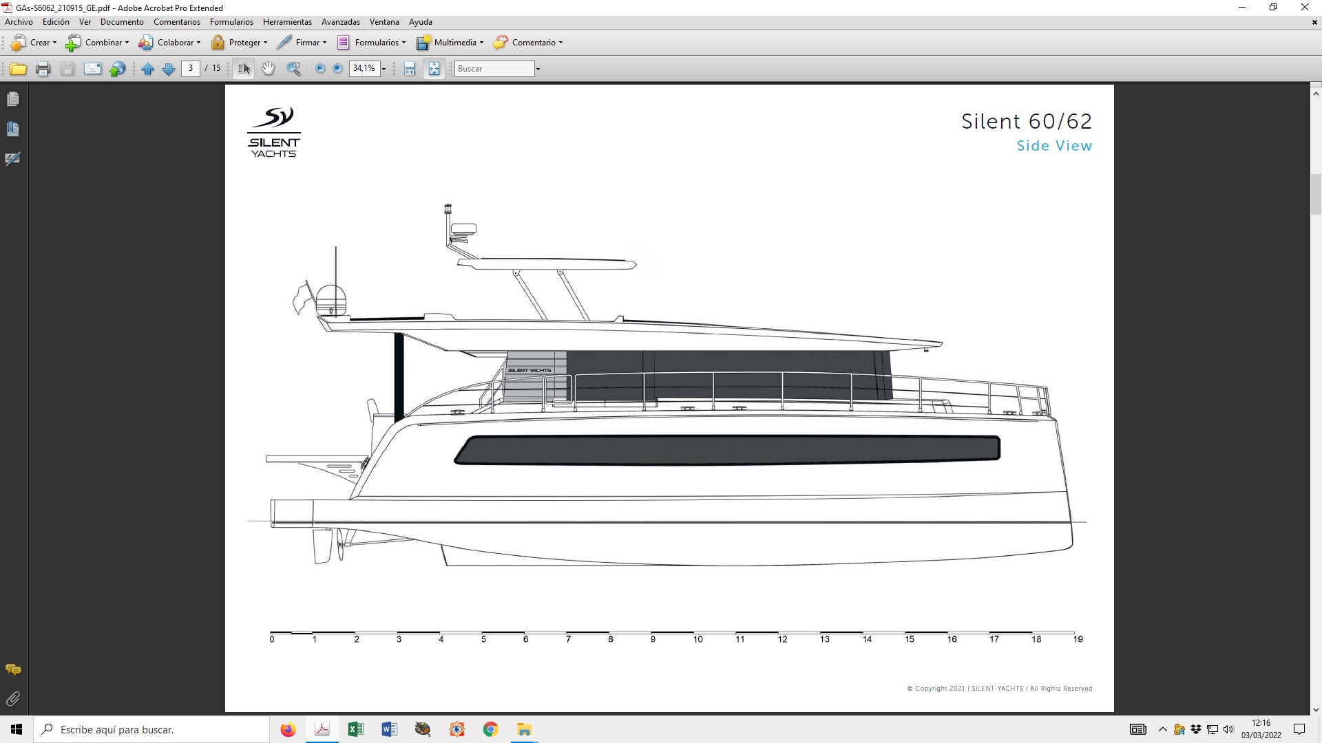The image size is (1322, 743).
Task: Open the Crear dropdown menu
Action: pyautogui.click(x=34, y=43)
